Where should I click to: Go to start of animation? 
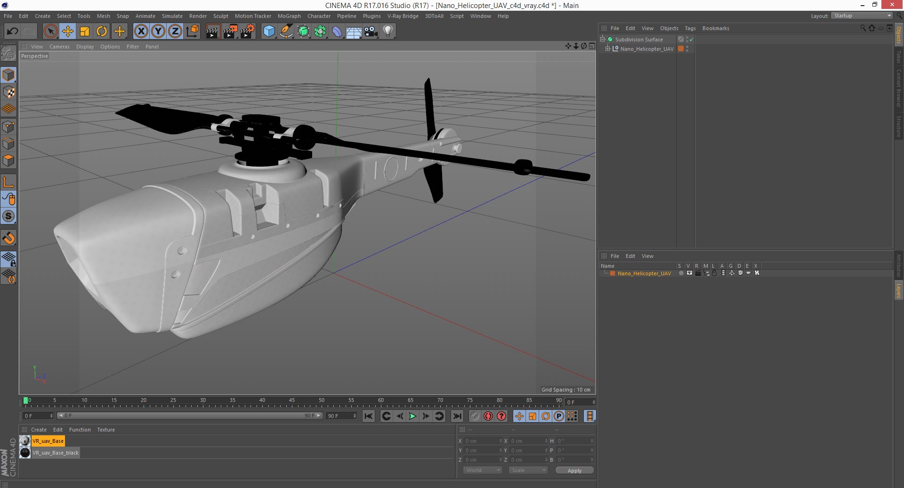pyautogui.click(x=369, y=416)
